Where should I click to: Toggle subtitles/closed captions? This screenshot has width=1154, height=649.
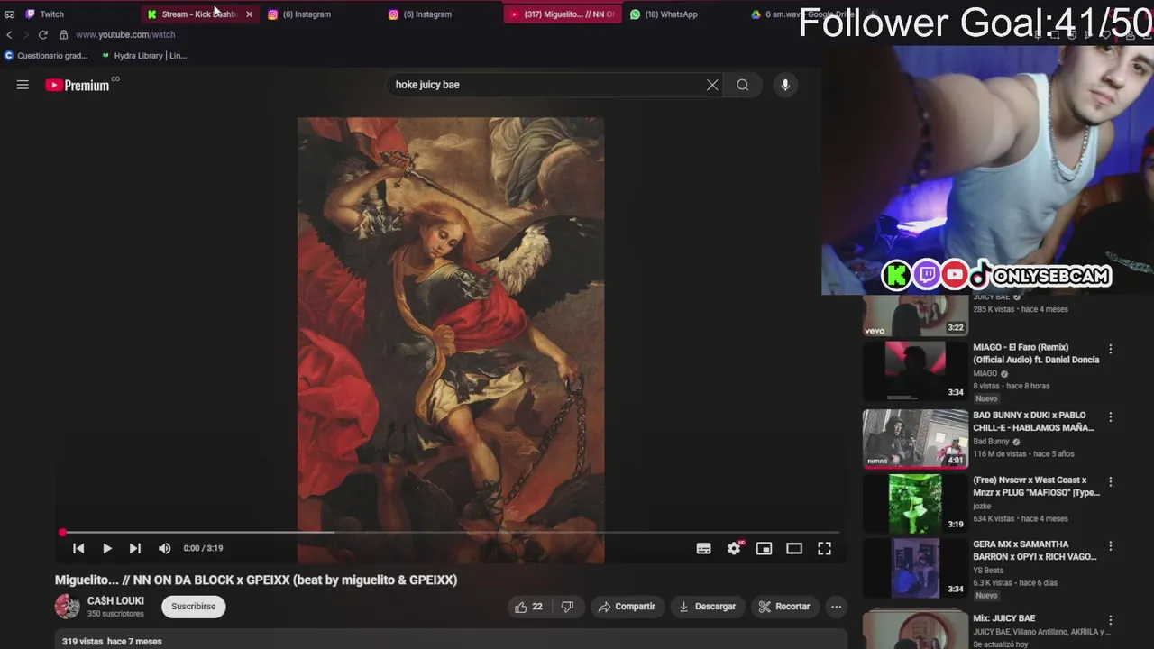click(x=704, y=548)
